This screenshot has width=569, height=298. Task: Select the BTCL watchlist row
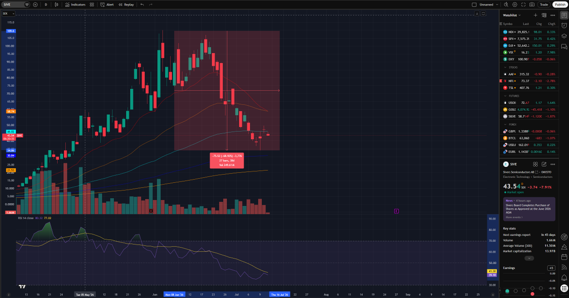pyautogui.click(x=529, y=138)
